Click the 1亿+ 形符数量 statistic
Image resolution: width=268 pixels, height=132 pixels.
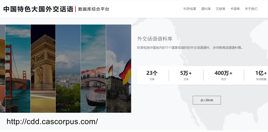[x=261, y=75]
